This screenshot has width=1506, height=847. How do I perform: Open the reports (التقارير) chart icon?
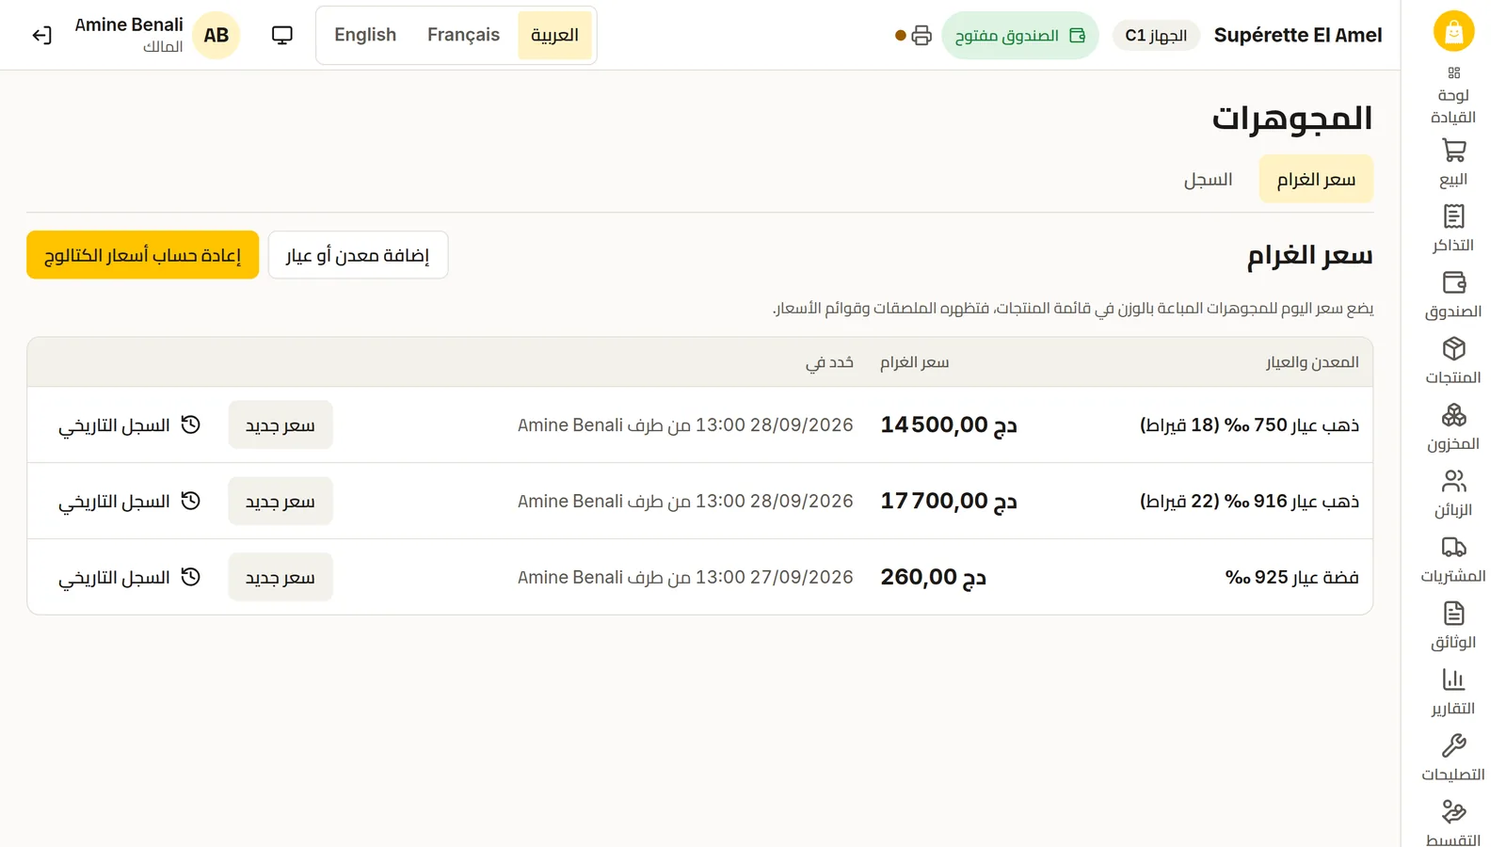coord(1453,691)
